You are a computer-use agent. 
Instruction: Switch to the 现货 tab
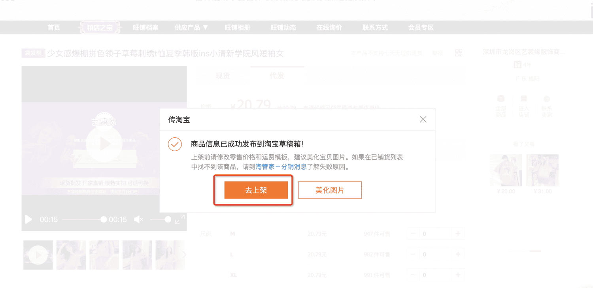tap(222, 75)
